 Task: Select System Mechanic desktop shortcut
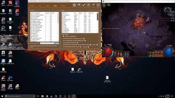click(3, 87)
